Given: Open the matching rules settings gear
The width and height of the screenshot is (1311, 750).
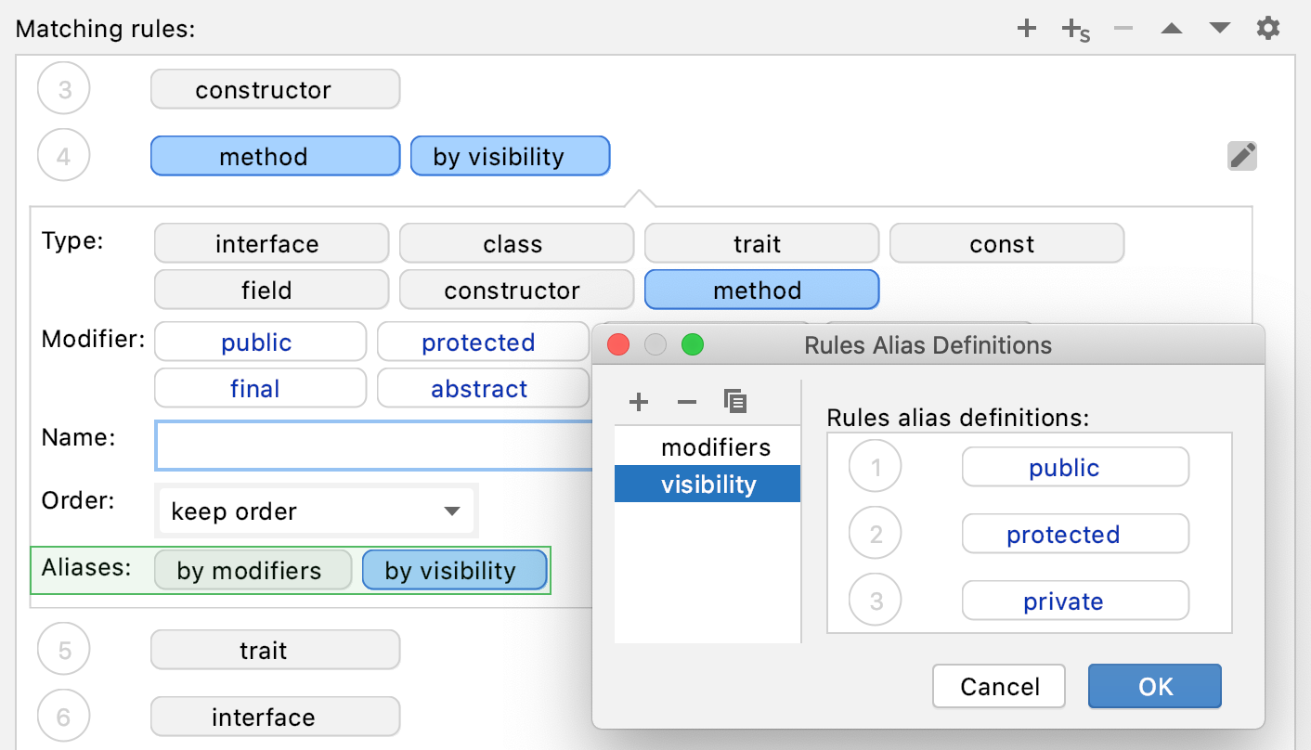Looking at the screenshot, I should (1268, 28).
